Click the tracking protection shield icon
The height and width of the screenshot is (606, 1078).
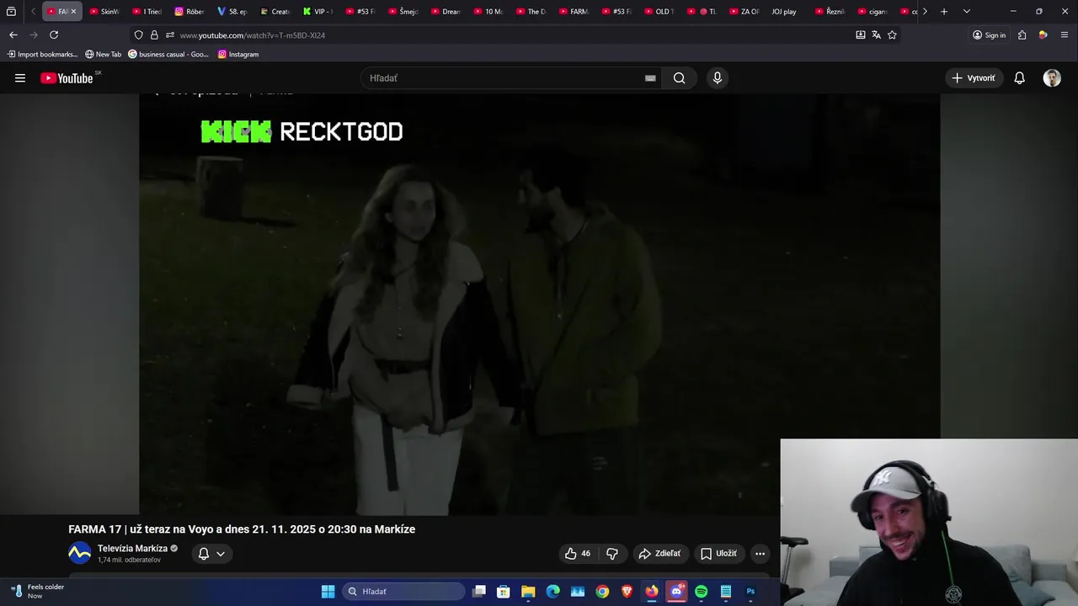pyautogui.click(x=139, y=35)
